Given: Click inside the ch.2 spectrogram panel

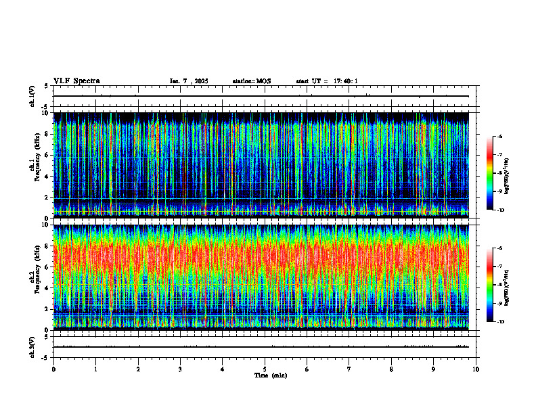Looking at the screenshot, I should coord(261,277).
